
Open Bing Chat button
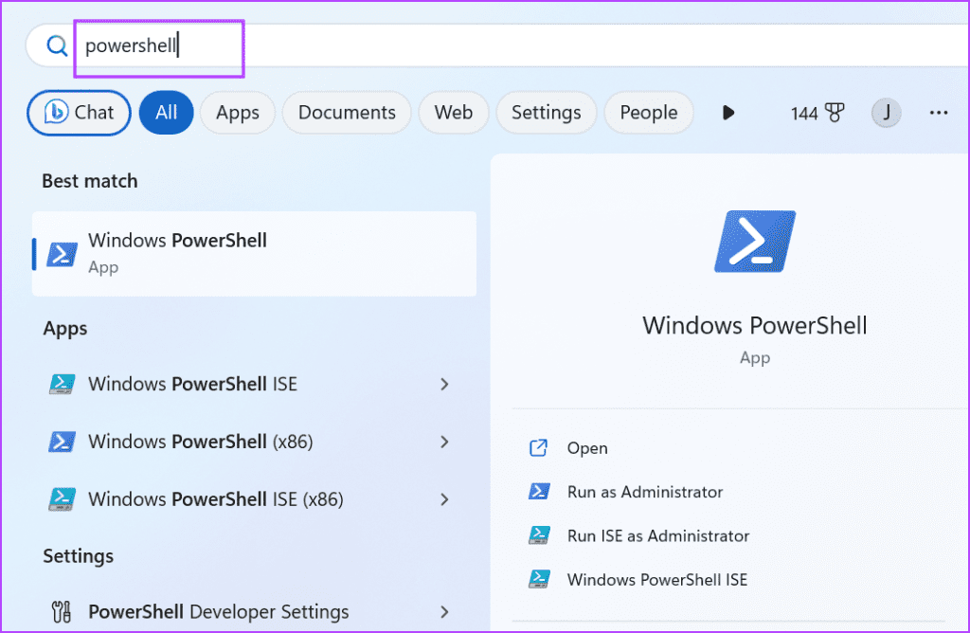click(80, 113)
